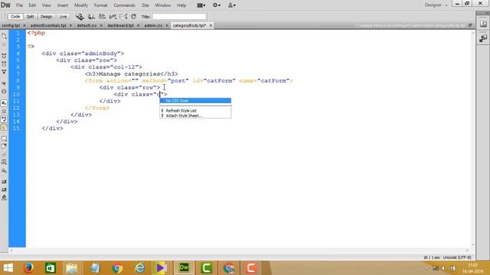490x275 pixels.
Task: Click the Remove Comment icon
Action: (x=4, y=147)
